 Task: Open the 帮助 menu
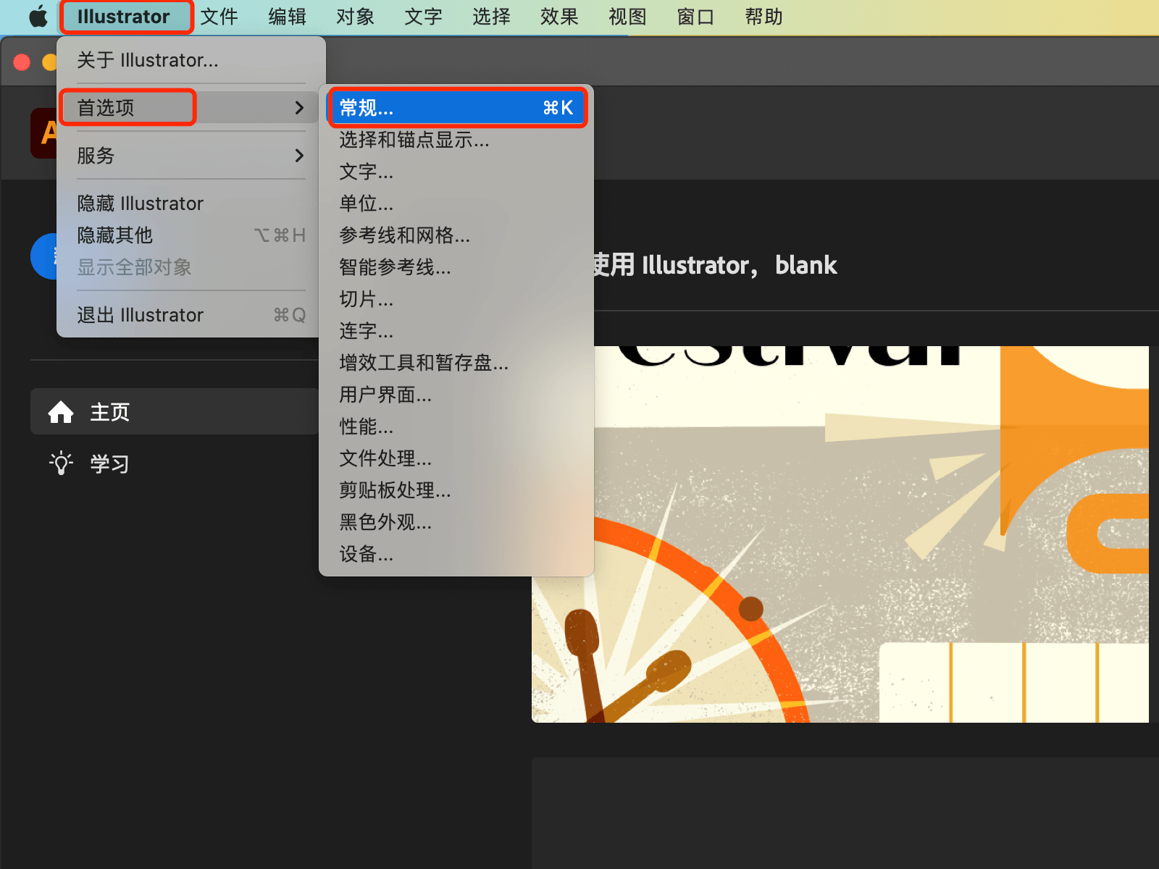click(x=763, y=17)
